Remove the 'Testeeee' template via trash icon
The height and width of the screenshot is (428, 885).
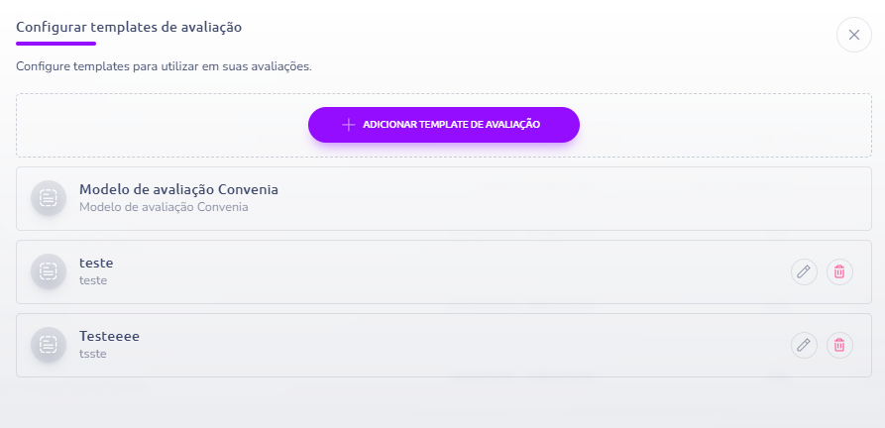(839, 345)
